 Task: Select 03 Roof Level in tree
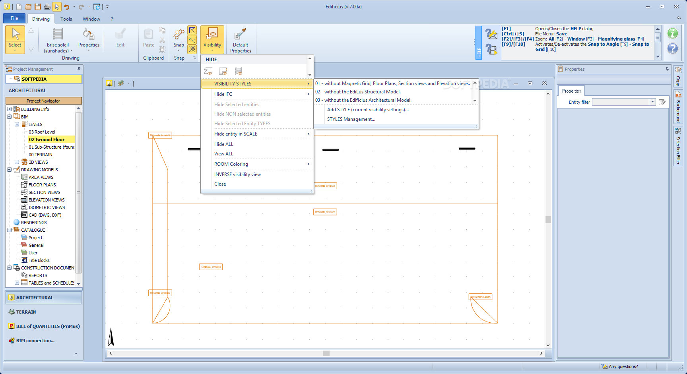click(42, 132)
